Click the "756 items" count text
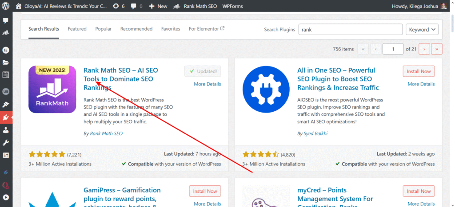The width and height of the screenshot is (455, 207). tap(343, 49)
